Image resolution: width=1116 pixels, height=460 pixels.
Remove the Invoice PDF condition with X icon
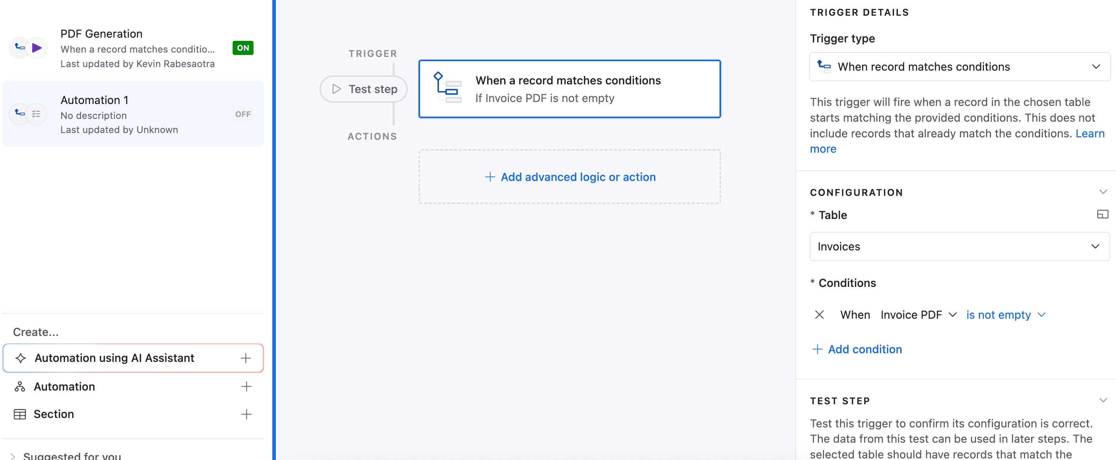(x=819, y=315)
